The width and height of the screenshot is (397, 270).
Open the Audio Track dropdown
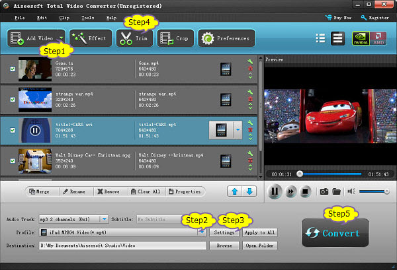104,219
